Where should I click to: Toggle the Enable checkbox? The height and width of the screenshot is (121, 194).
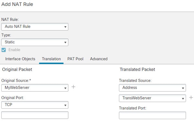tap(4, 50)
